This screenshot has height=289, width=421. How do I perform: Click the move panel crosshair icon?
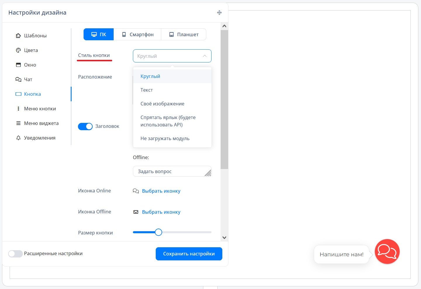[219, 13]
